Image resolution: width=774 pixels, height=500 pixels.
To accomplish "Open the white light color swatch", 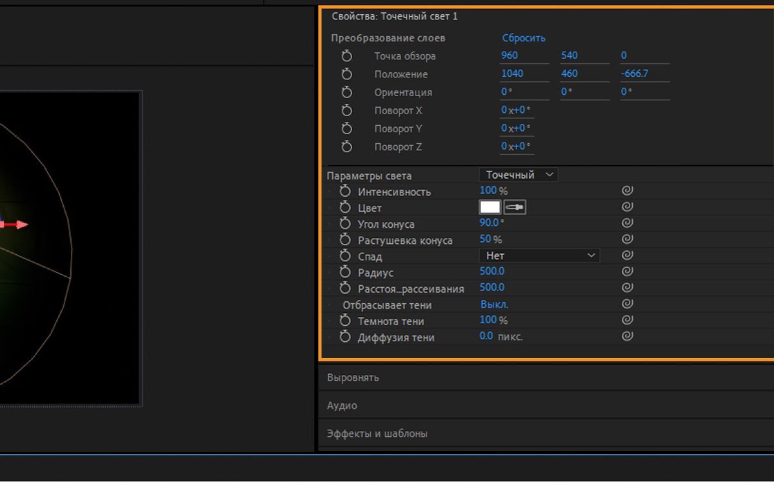I will [x=490, y=207].
